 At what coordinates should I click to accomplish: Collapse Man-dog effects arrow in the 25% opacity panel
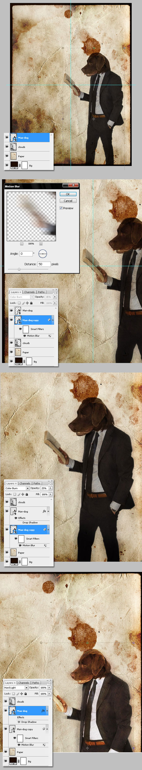pos(48,511)
